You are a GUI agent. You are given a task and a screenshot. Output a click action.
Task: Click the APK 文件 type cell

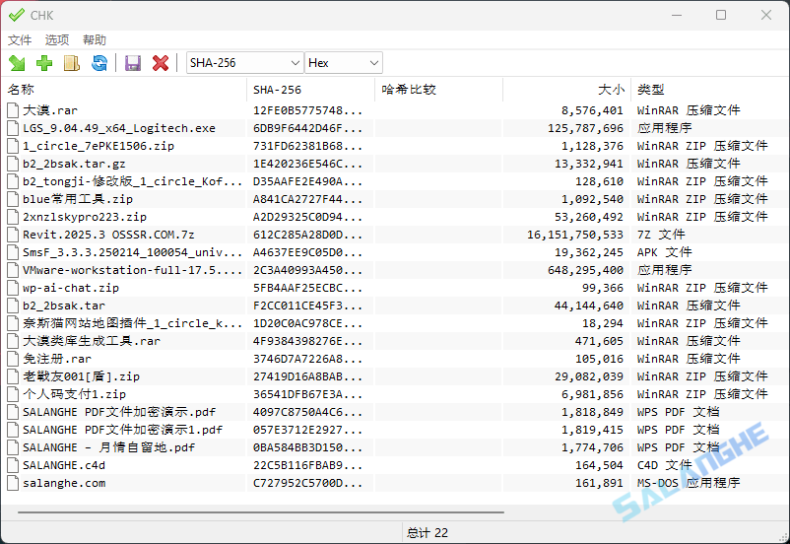664,252
